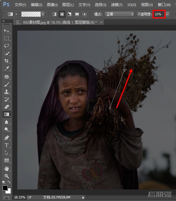This screenshot has width=176, height=201.
Task: Select the Path Selection tool
Action: pos(7,153)
